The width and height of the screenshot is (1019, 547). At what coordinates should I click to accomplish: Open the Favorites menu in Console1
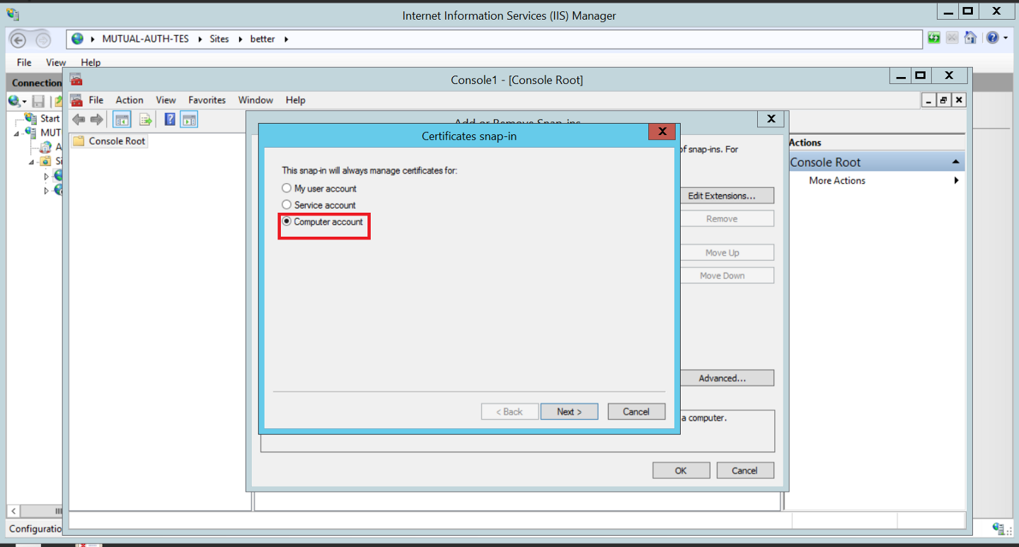coord(207,100)
